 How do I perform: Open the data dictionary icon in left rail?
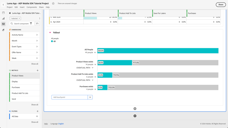coord(3,30)
